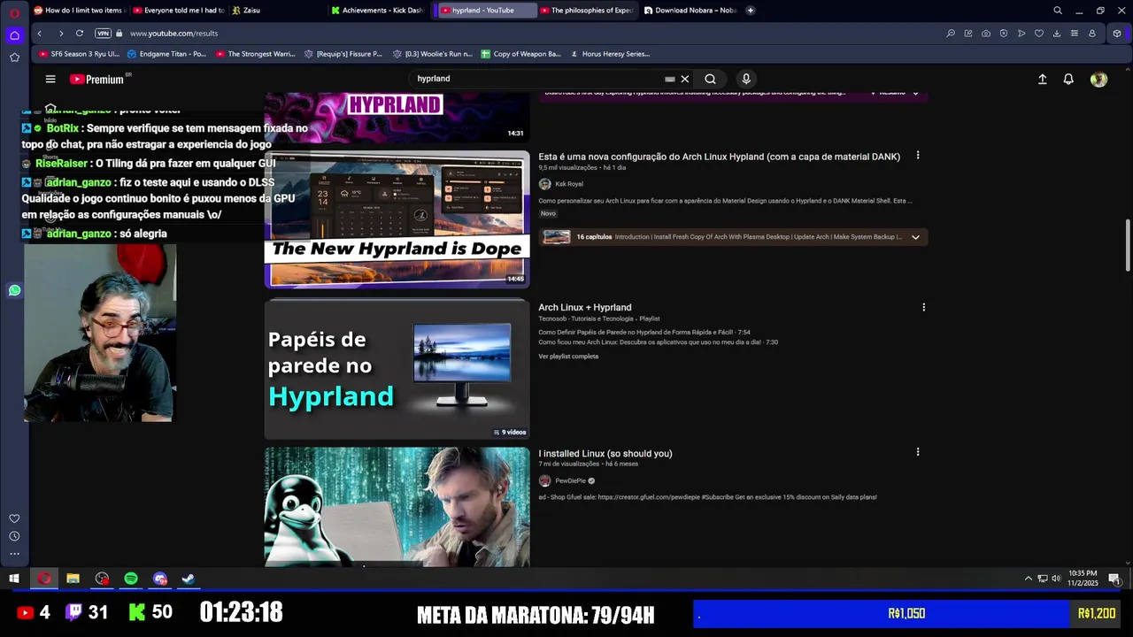The height and width of the screenshot is (637, 1133).
Task: Open Windows Start button
Action: click(14, 579)
